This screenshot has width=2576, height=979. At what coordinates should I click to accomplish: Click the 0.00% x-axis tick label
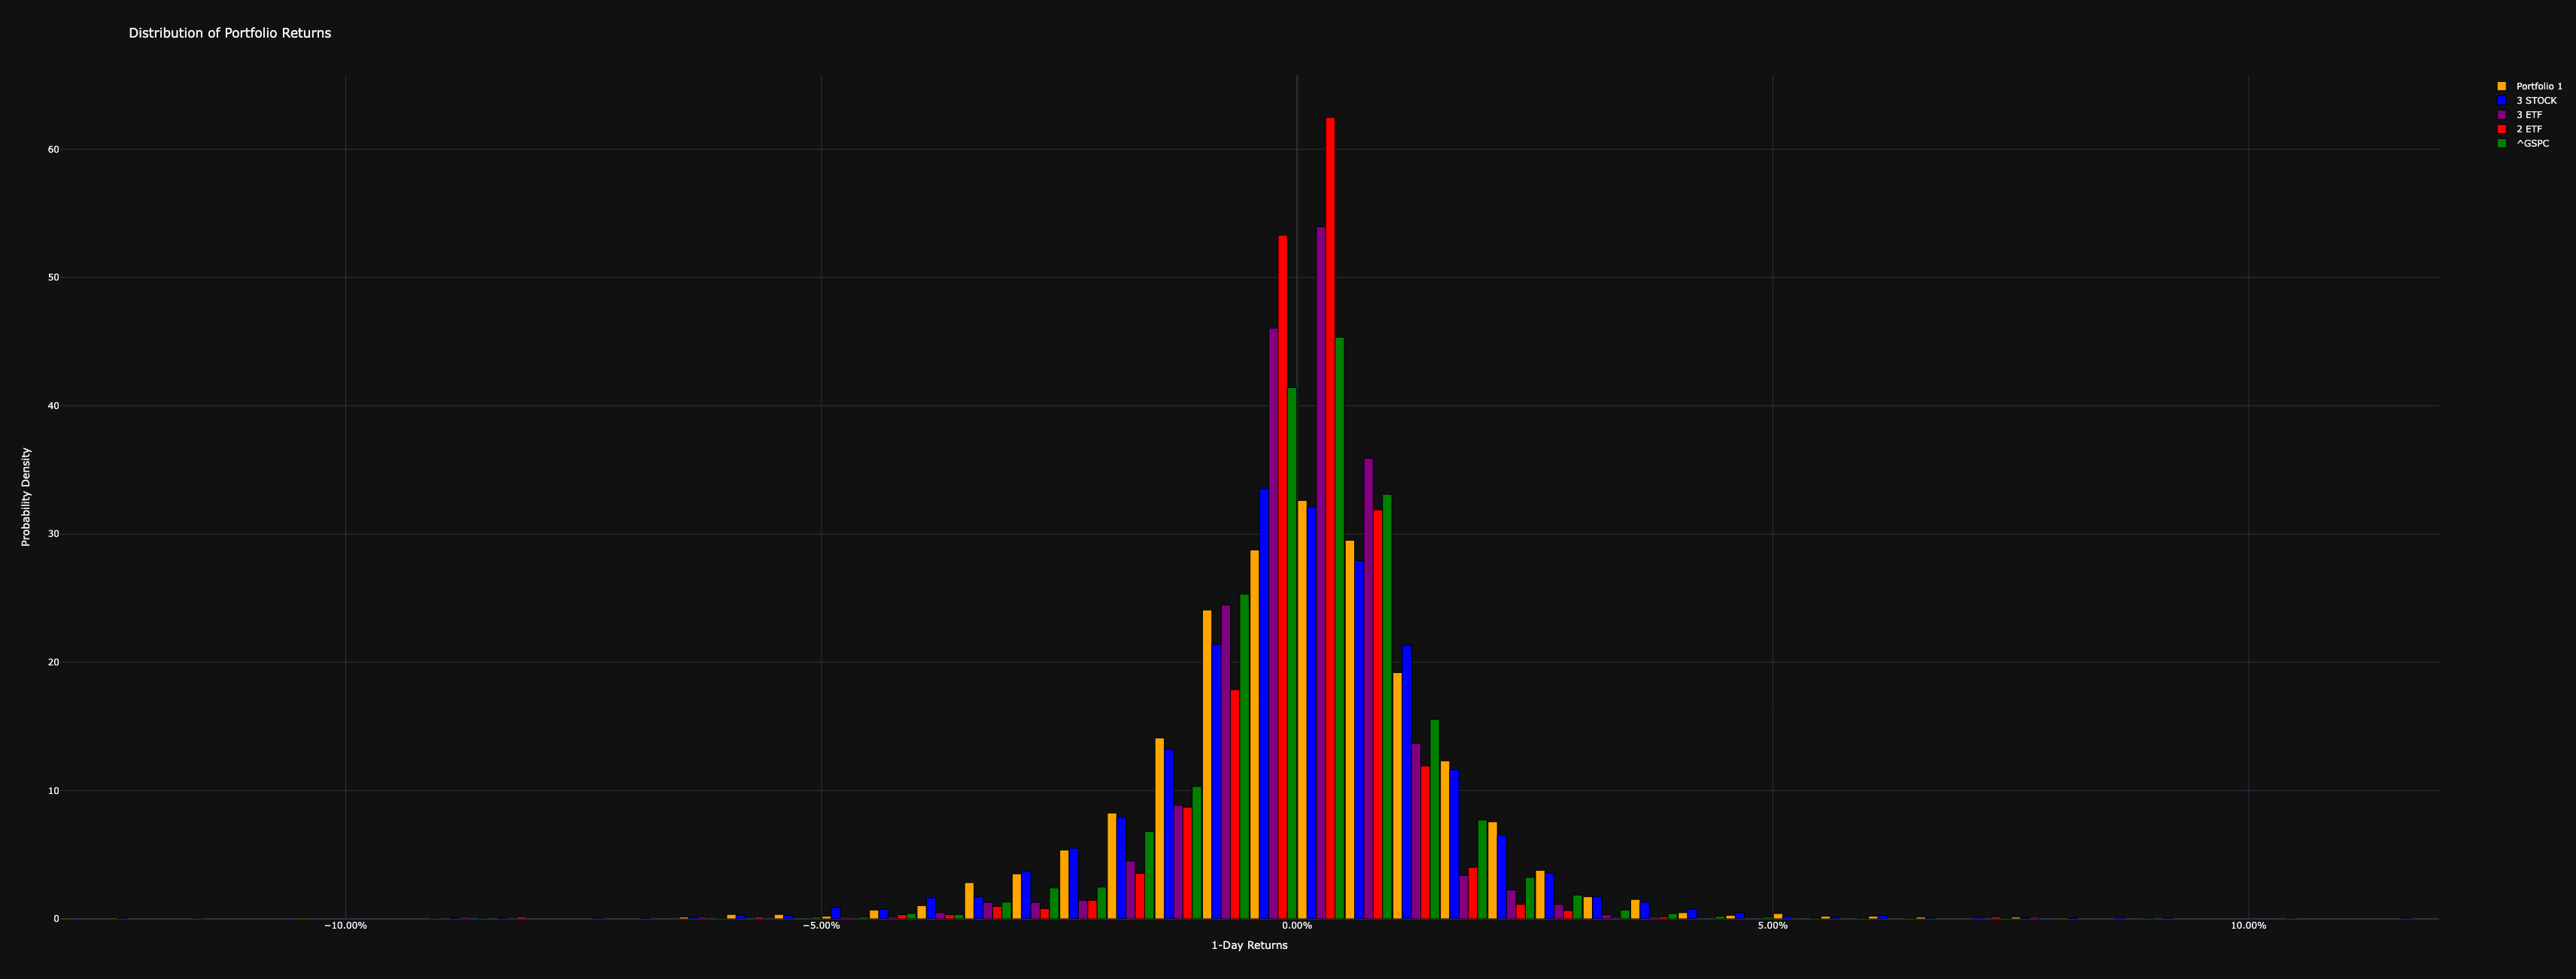pyautogui.click(x=1297, y=926)
